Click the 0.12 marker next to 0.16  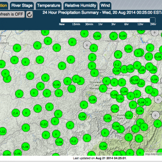(x=141, y=84)
